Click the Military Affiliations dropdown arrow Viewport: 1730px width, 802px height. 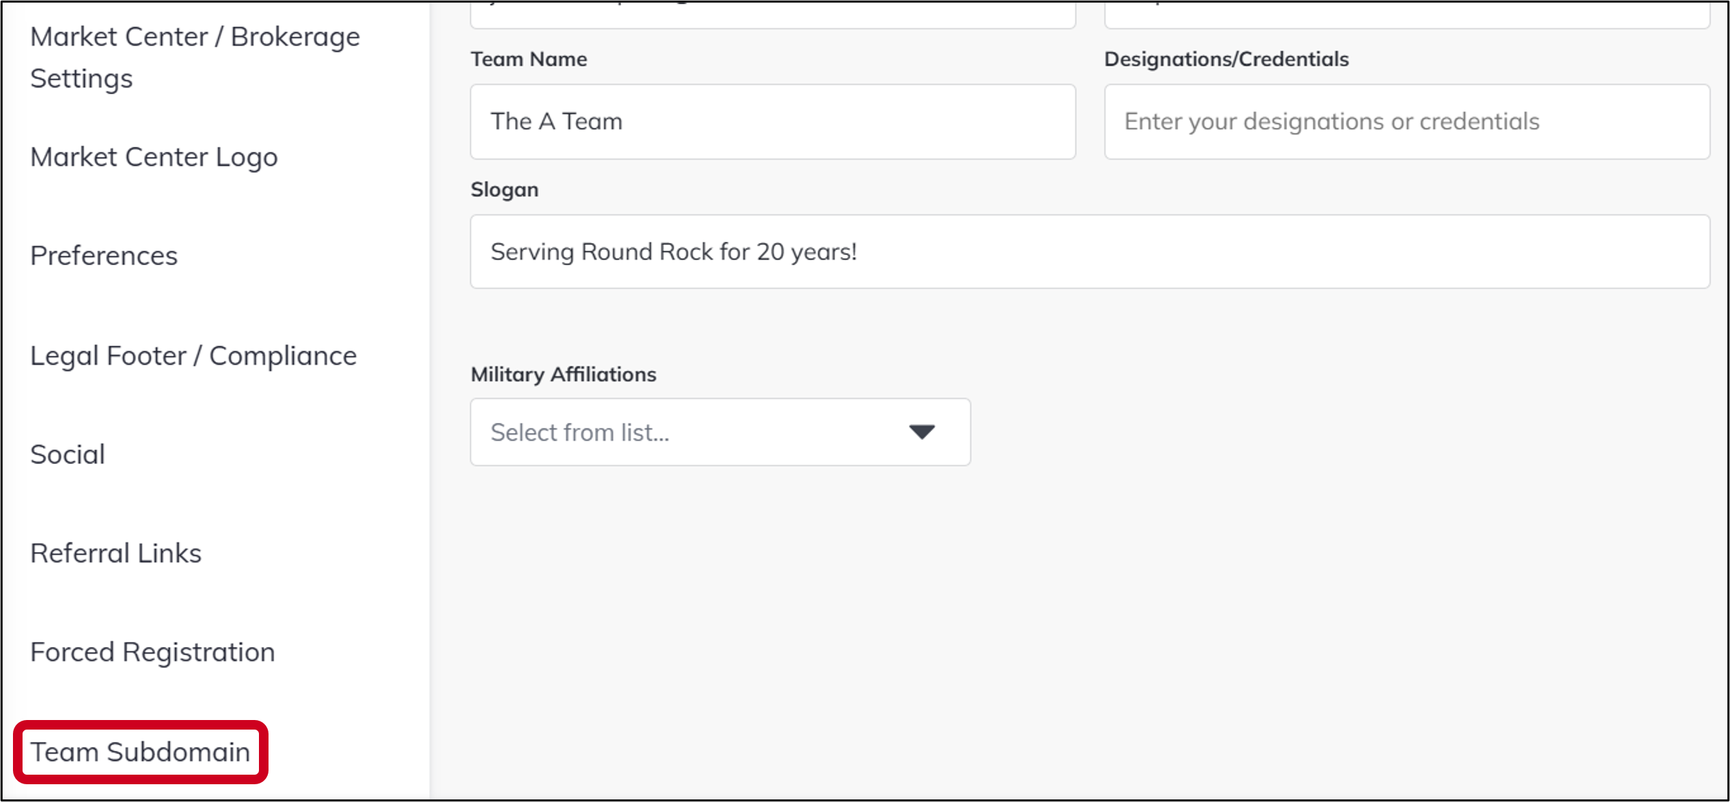click(x=922, y=432)
